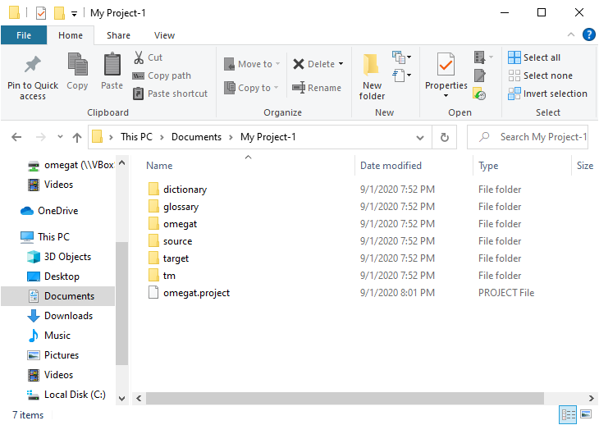Click the Copy path button
599x425 pixels.
[x=162, y=75]
